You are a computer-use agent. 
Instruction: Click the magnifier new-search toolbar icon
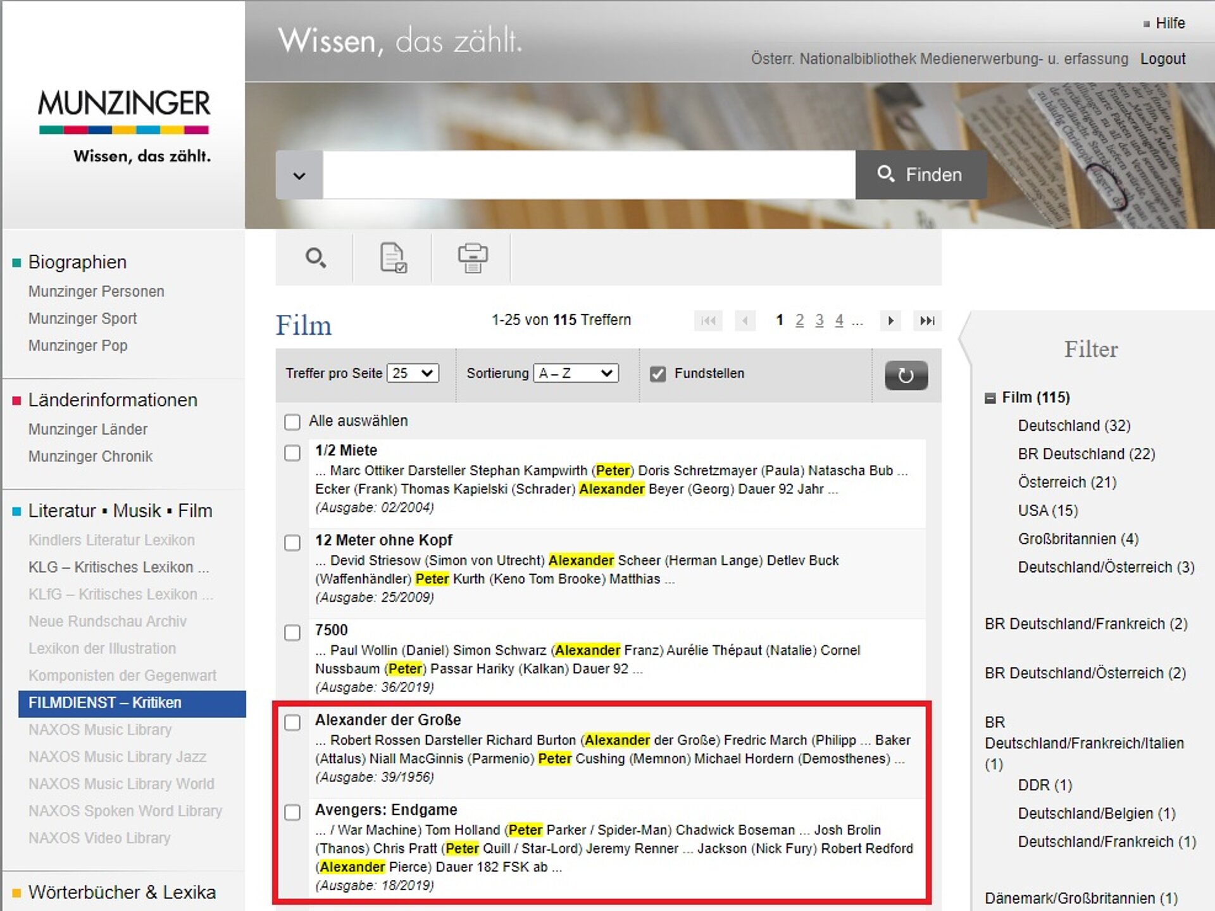pos(315,257)
